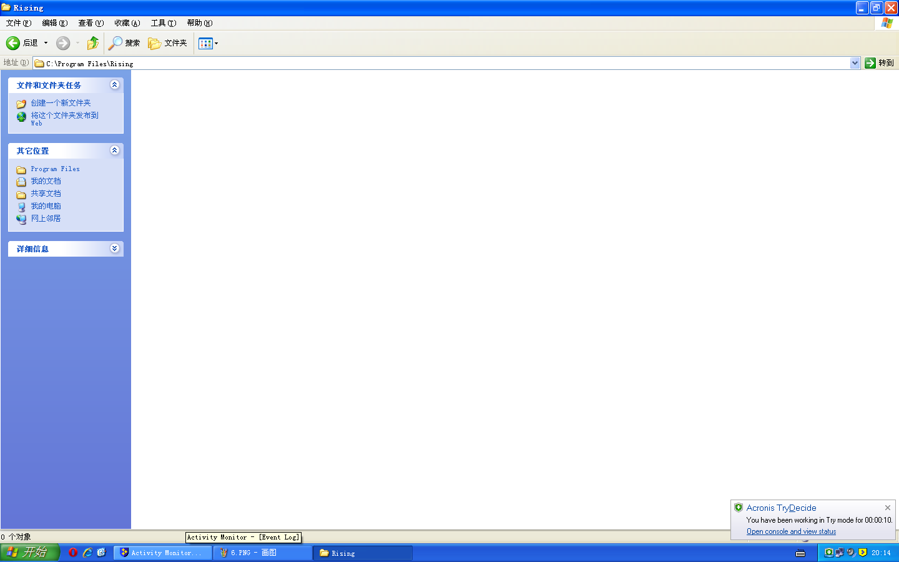This screenshot has width=899, height=562.
Task: Click the Rising folder icon in title bar
Action: [6, 7]
